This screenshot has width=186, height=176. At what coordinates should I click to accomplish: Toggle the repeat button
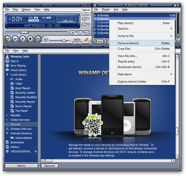[x=84, y=19]
